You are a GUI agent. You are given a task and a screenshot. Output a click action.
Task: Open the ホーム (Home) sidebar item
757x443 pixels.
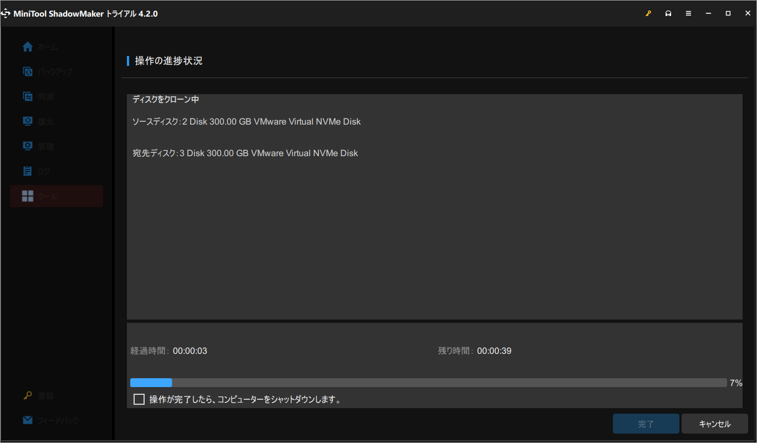[x=55, y=47]
